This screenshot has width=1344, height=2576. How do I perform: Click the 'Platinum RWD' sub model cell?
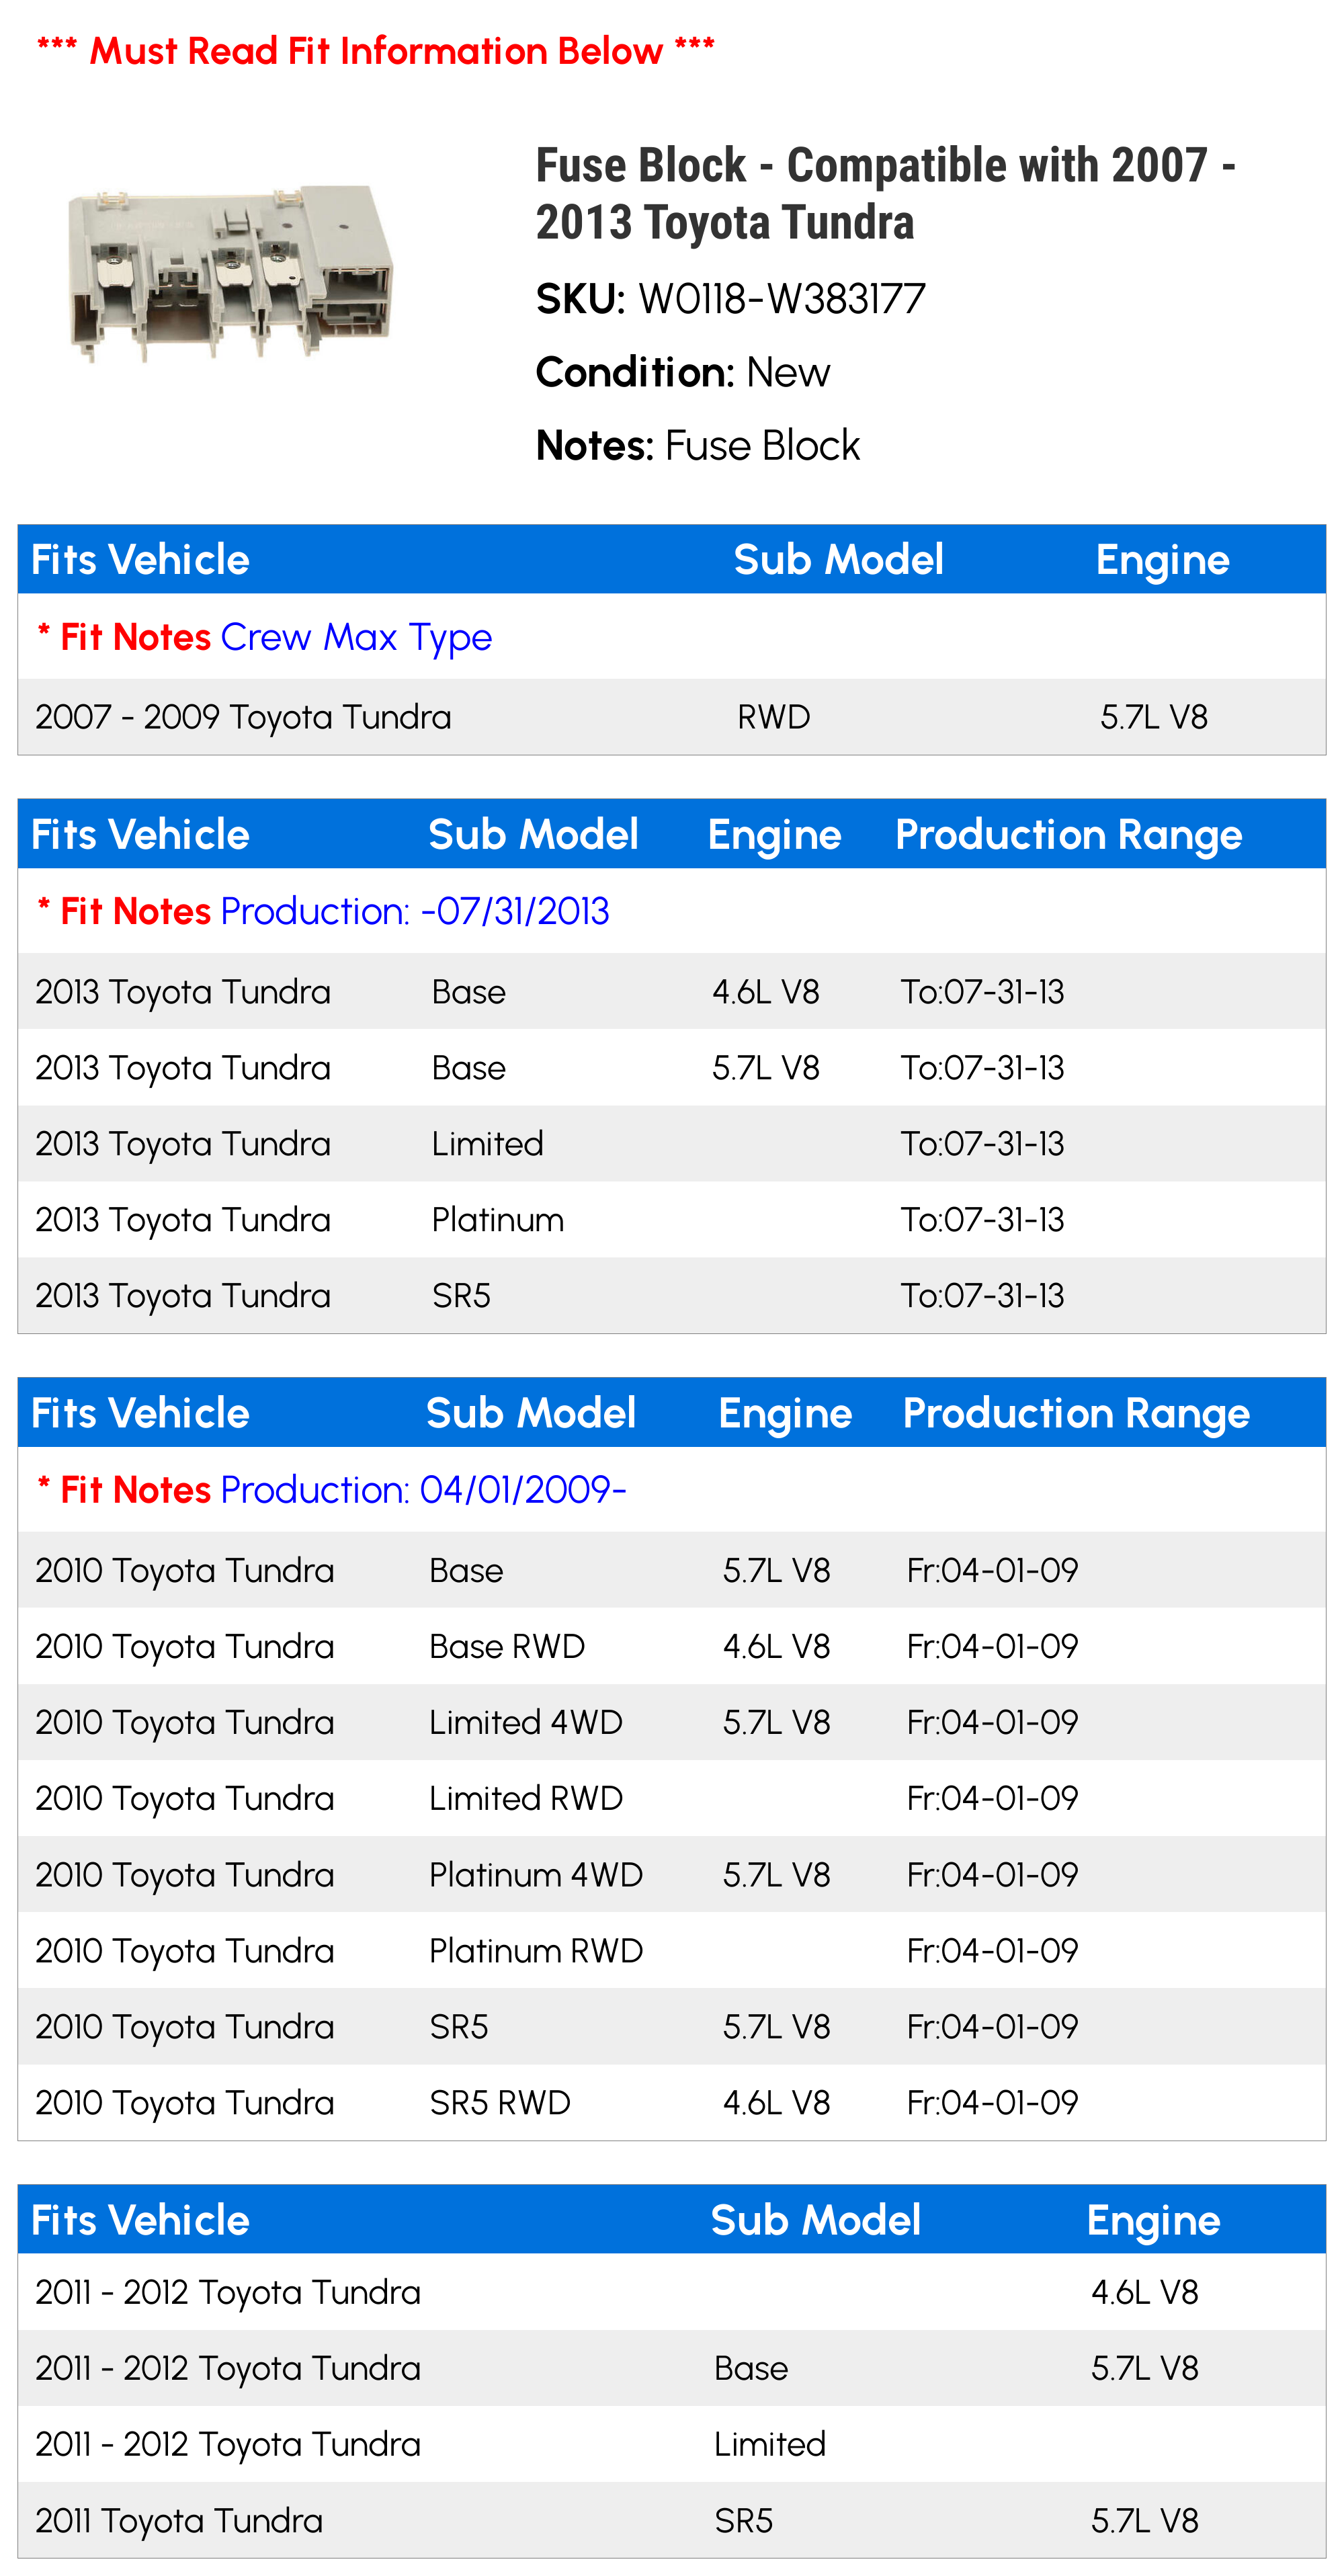pyautogui.click(x=536, y=1951)
